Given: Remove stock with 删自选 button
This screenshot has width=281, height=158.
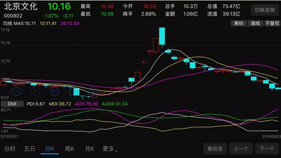Looking at the screenshot, I should tap(215, 149).
